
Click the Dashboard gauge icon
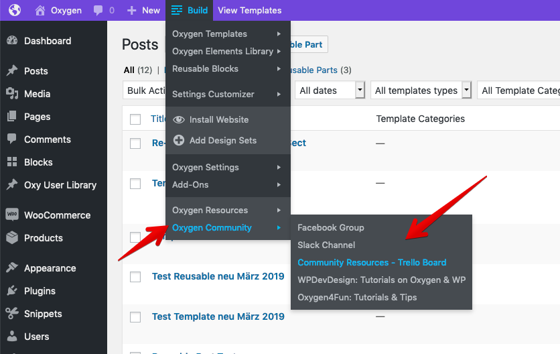pos(12,41)
